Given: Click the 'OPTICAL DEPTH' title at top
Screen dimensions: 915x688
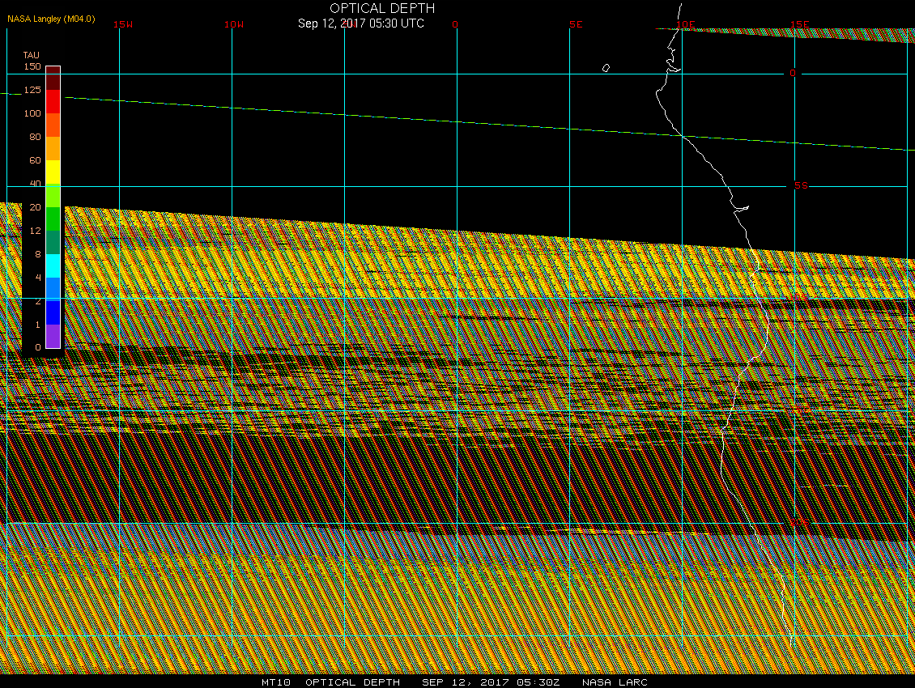Looking at the screenshot, I should tap(382, 8).
